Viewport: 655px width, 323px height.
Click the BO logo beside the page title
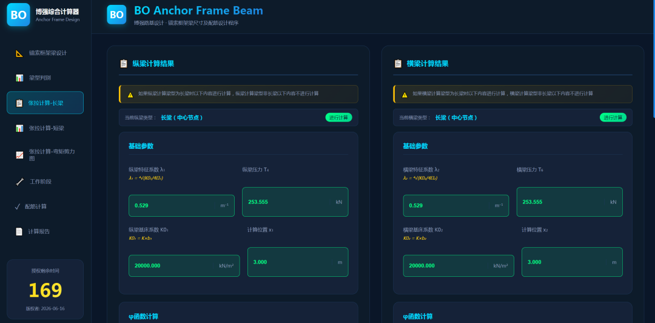click(116, 15)
